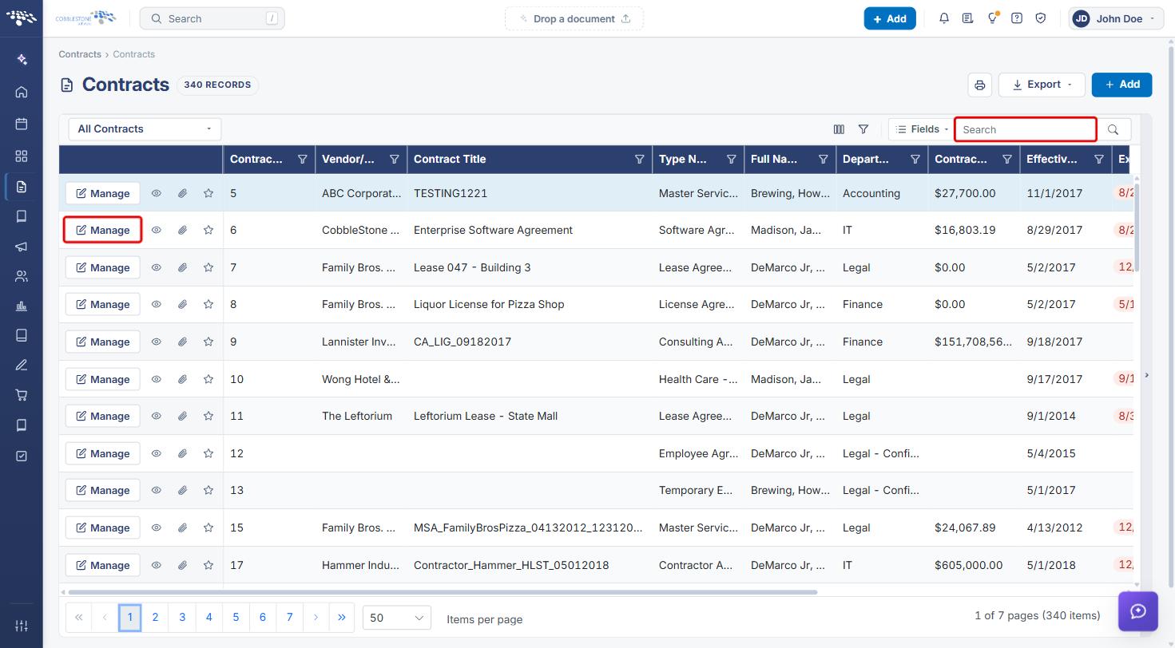Go to the next page arrow
The height and width of the screenshot is (648, 1175).
click(316, 617)
